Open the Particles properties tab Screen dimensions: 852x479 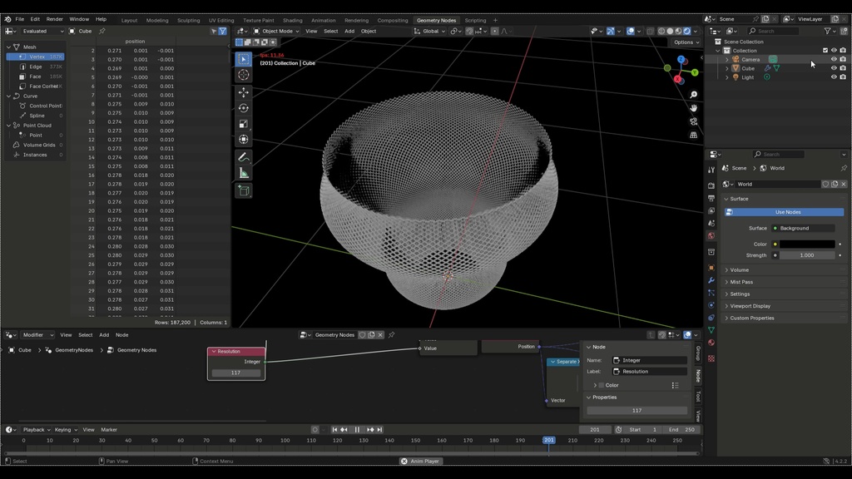[x=711, y=293]
